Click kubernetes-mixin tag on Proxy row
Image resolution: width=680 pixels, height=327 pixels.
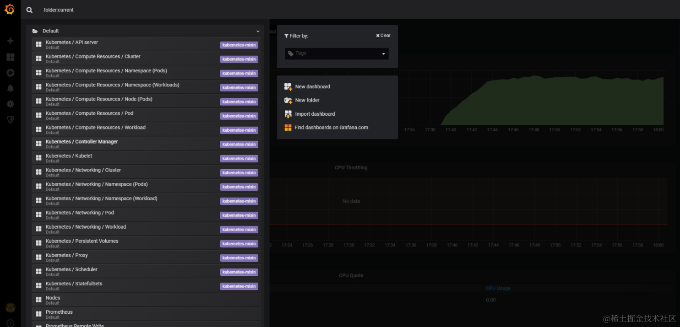(239, 257)
